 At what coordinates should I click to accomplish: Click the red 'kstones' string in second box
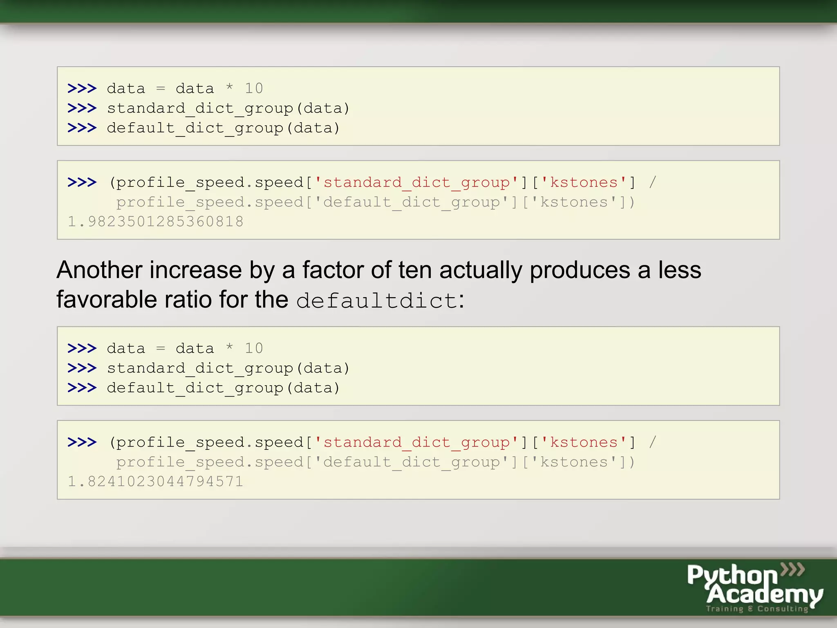pyautogui.click(x=584, y=182)
